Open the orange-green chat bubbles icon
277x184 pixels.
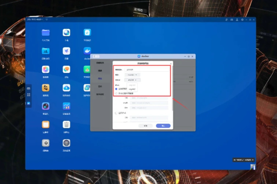pyautogui.click(x=66, y=69)
